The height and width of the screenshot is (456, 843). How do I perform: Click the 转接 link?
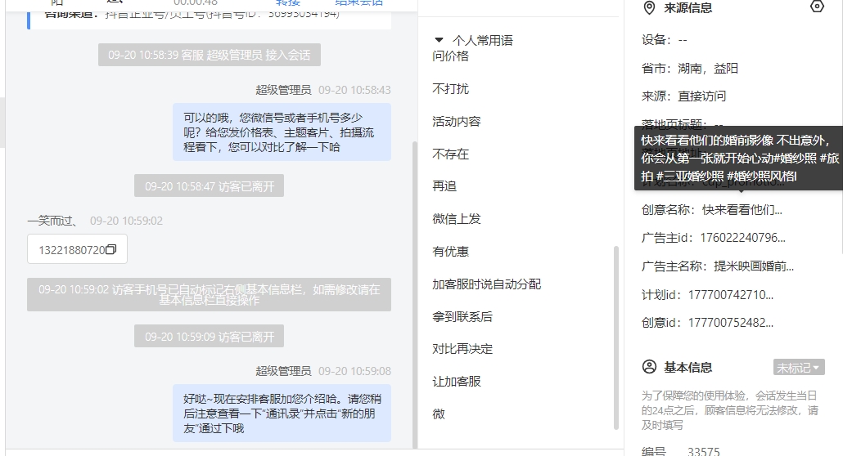tap(287, 2)
